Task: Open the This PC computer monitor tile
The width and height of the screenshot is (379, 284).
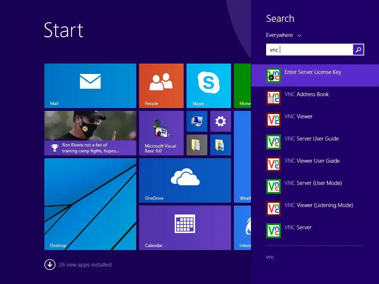Action: (197, 121)
